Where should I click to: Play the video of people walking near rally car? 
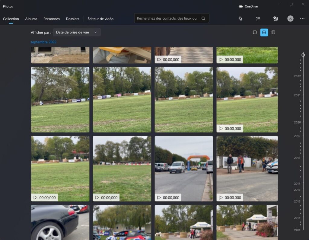[247, 169]
